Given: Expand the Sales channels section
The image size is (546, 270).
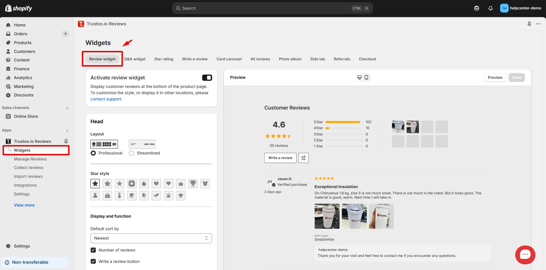Looking at the screenshot, I should coord(67,108).
